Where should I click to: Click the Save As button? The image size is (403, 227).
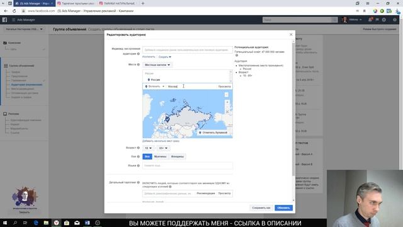pos(261,207)
